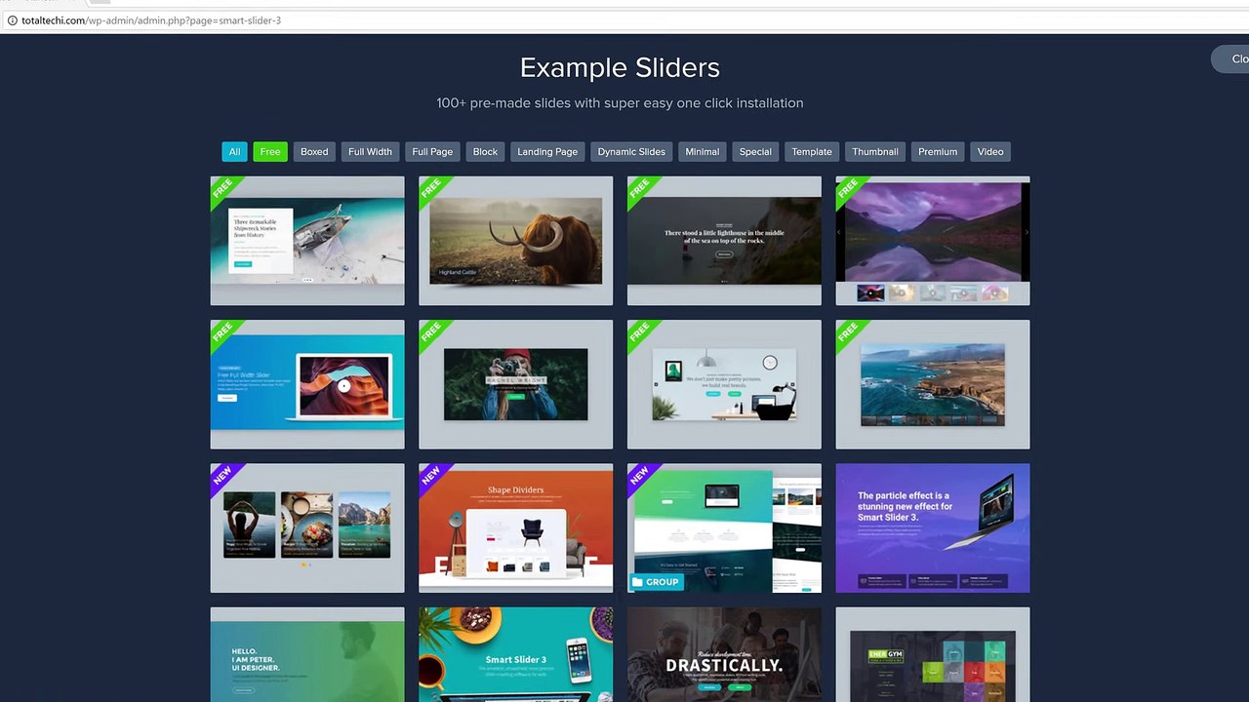Select the Free filter tag

pyautogui.click(x=270, y=151)
